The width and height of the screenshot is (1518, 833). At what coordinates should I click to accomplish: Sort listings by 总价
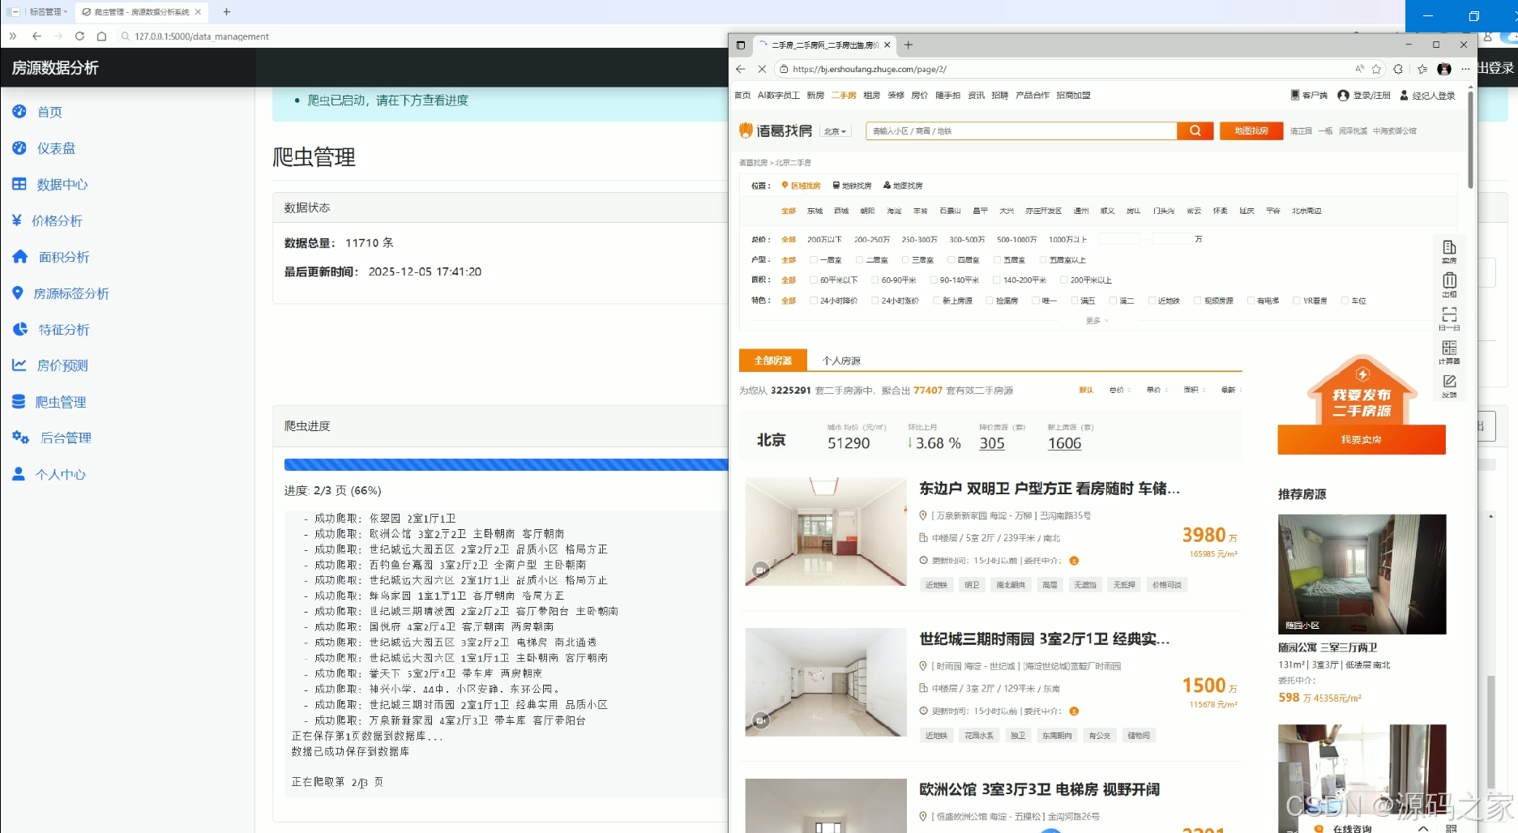click(1119, 391)
